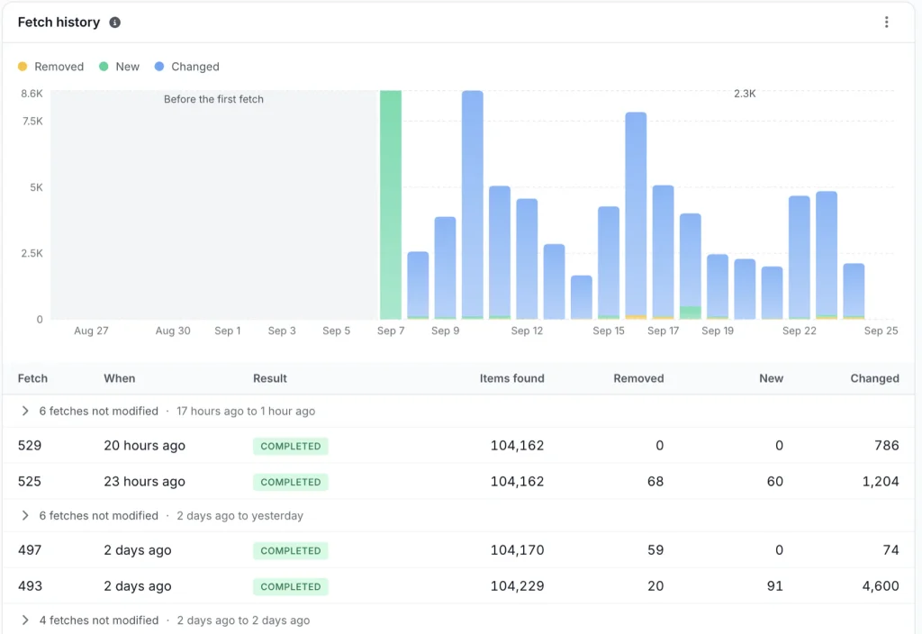922x634 pixels.
Task: Click the green Sep 7 bar
Action: coord(391,204)
